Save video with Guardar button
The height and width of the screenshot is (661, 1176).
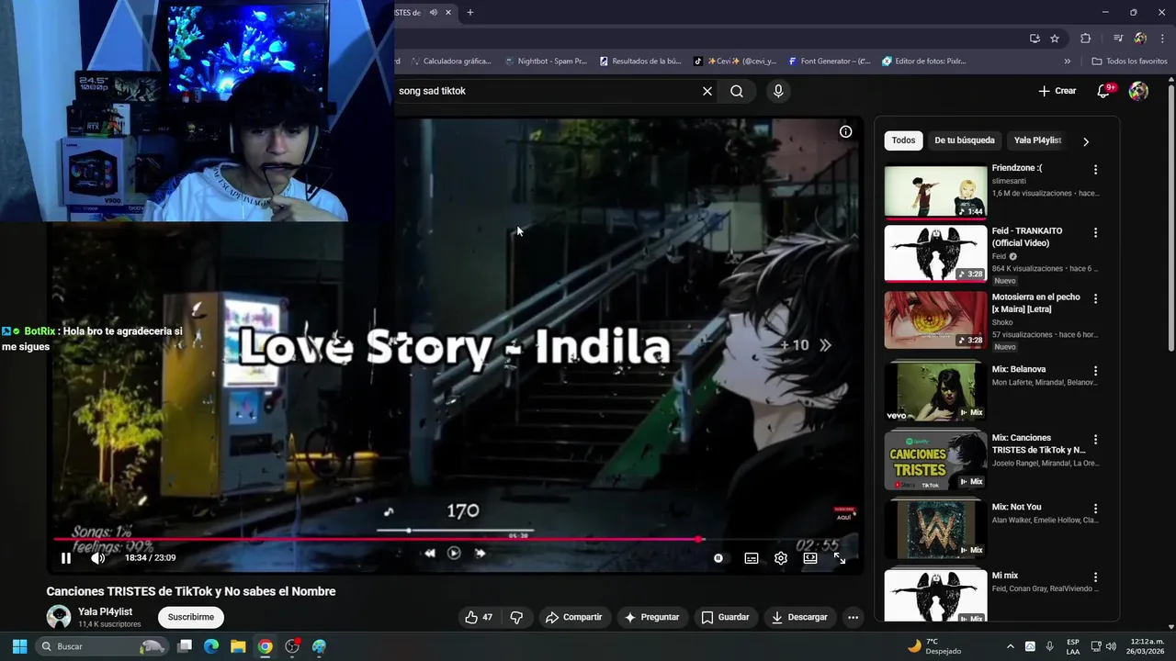[725, 617]
